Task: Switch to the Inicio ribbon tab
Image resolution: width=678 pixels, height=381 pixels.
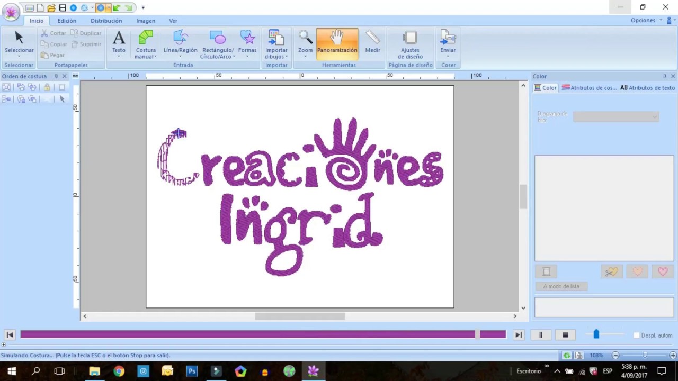Action: click(37, 21)
